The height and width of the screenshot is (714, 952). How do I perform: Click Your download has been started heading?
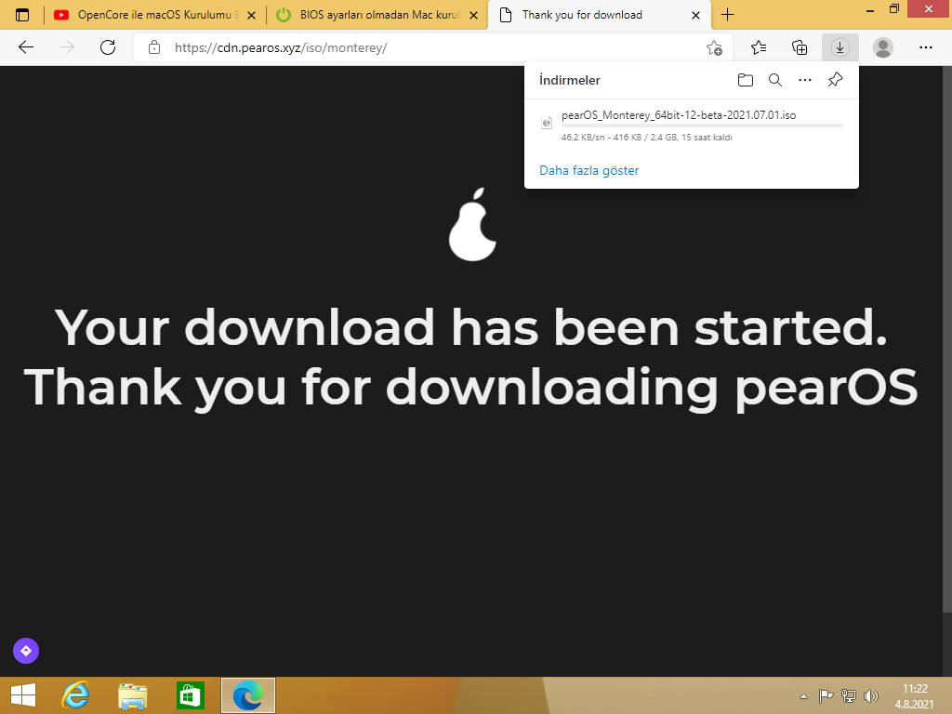[471, 328]
